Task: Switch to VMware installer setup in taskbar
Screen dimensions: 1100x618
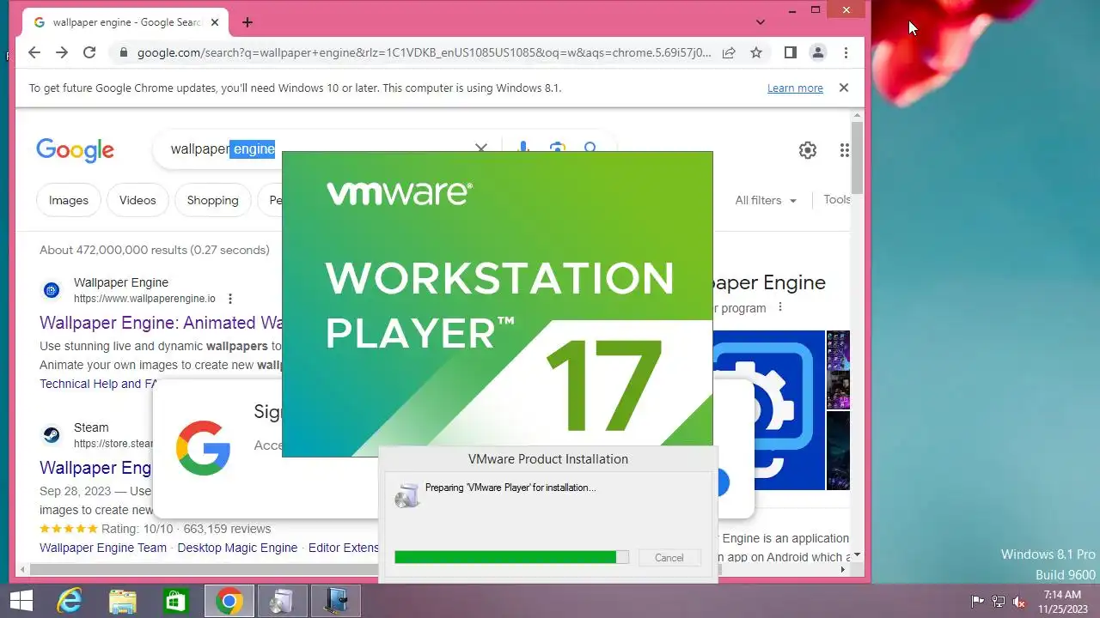Action: point(282,602)
